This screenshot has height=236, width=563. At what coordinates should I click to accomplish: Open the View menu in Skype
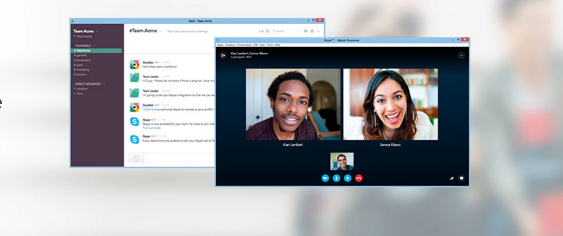262,45
